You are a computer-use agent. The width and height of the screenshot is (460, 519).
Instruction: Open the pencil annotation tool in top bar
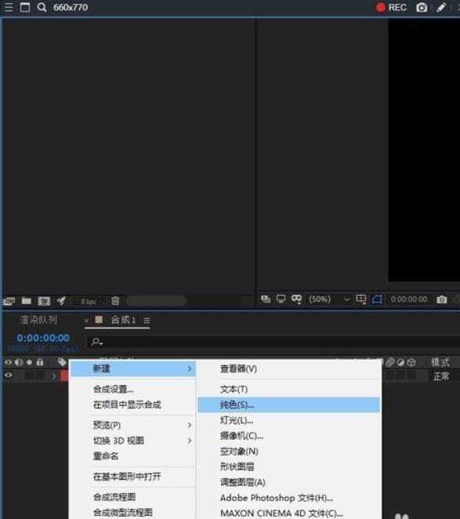[x=441, y=7]
